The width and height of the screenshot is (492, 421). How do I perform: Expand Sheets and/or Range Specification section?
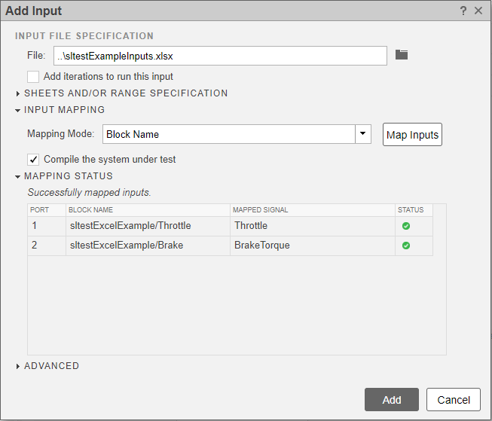[x=19, y=93]
